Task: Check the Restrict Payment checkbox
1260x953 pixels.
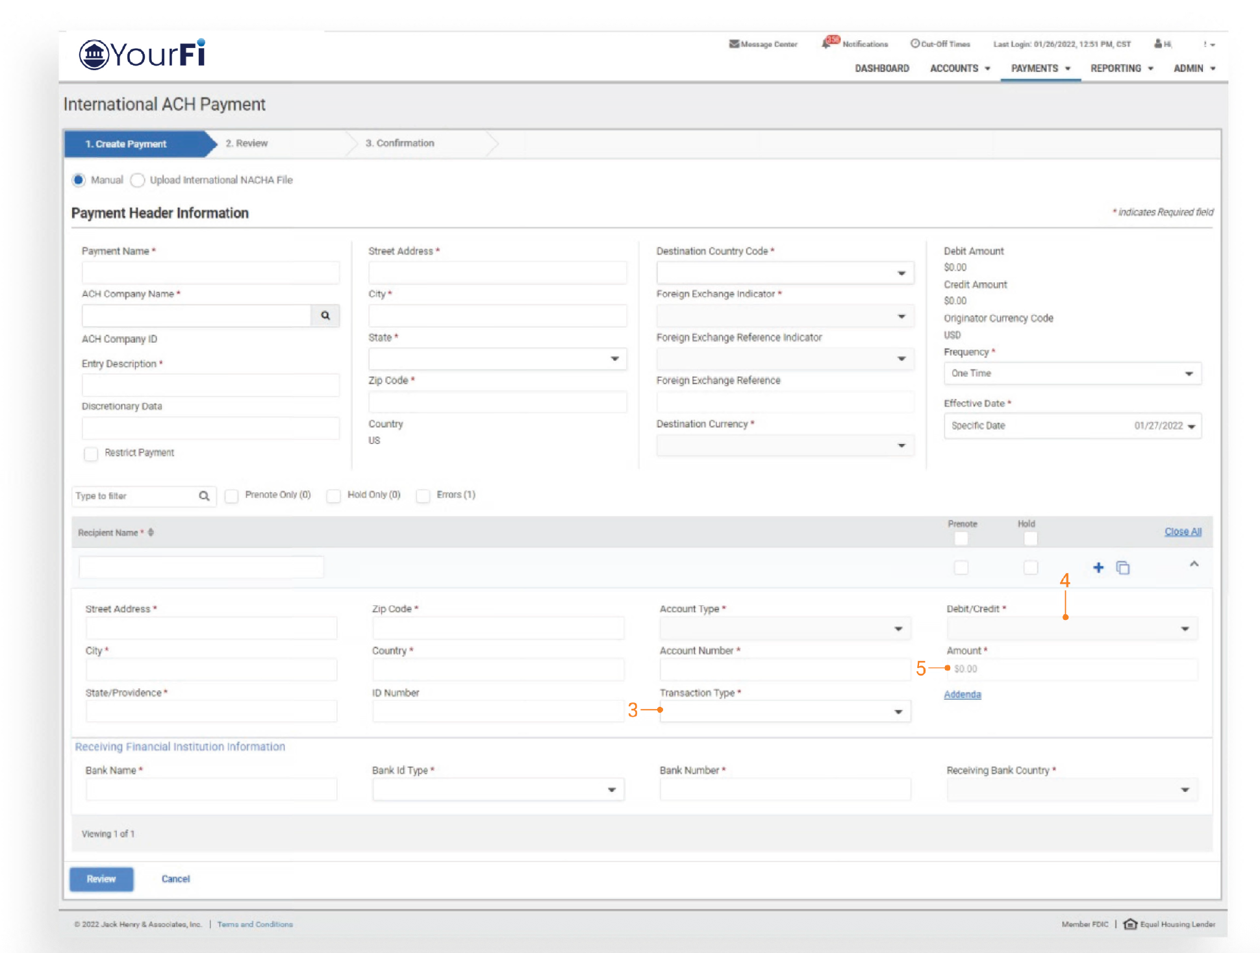Action: click(x=91, y=453)
